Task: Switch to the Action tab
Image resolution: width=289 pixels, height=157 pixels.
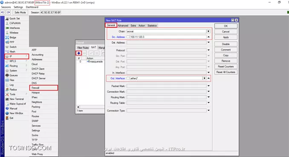Action: click(x=142, y=26)
